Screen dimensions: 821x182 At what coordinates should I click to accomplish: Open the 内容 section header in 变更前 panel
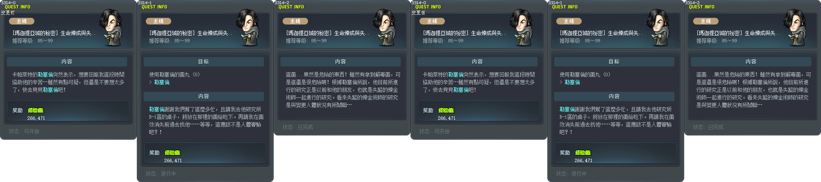pos(67,62)
